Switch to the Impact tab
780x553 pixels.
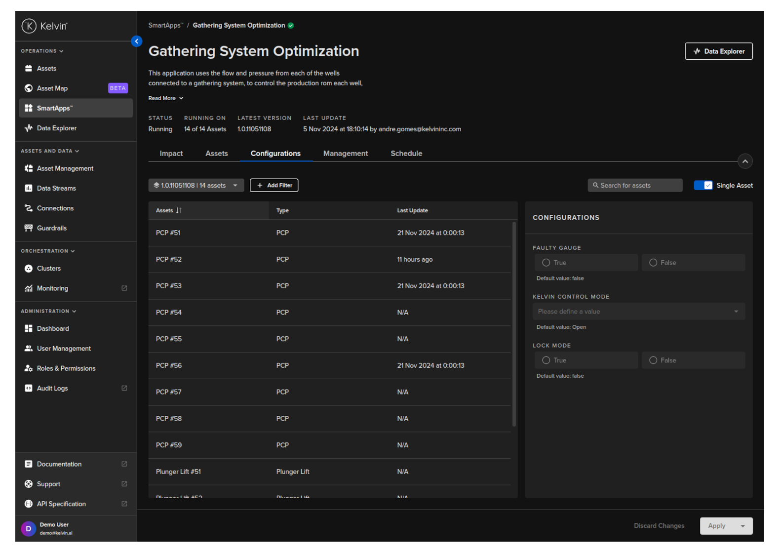tap(171, 154)
